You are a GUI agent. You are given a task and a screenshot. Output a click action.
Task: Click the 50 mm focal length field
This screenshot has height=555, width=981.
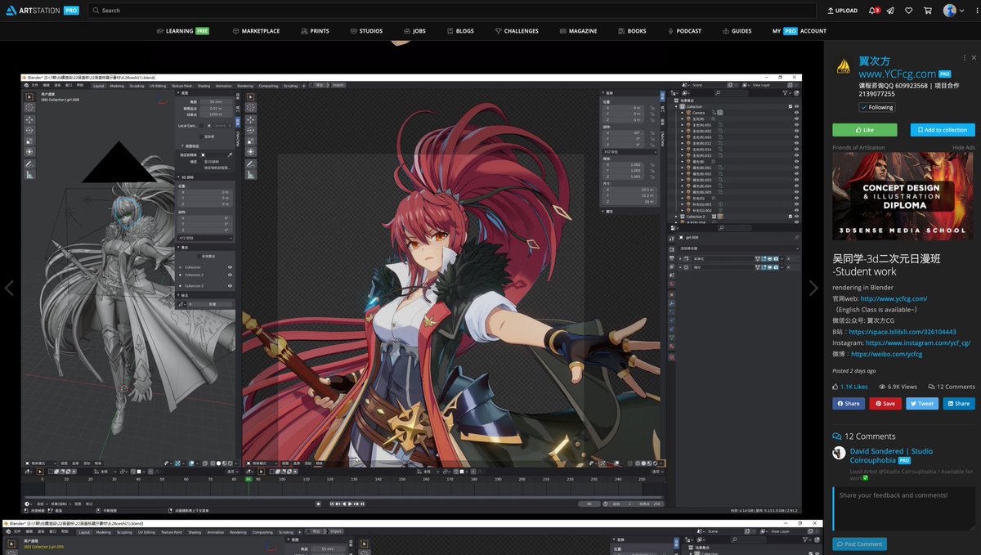216,101
